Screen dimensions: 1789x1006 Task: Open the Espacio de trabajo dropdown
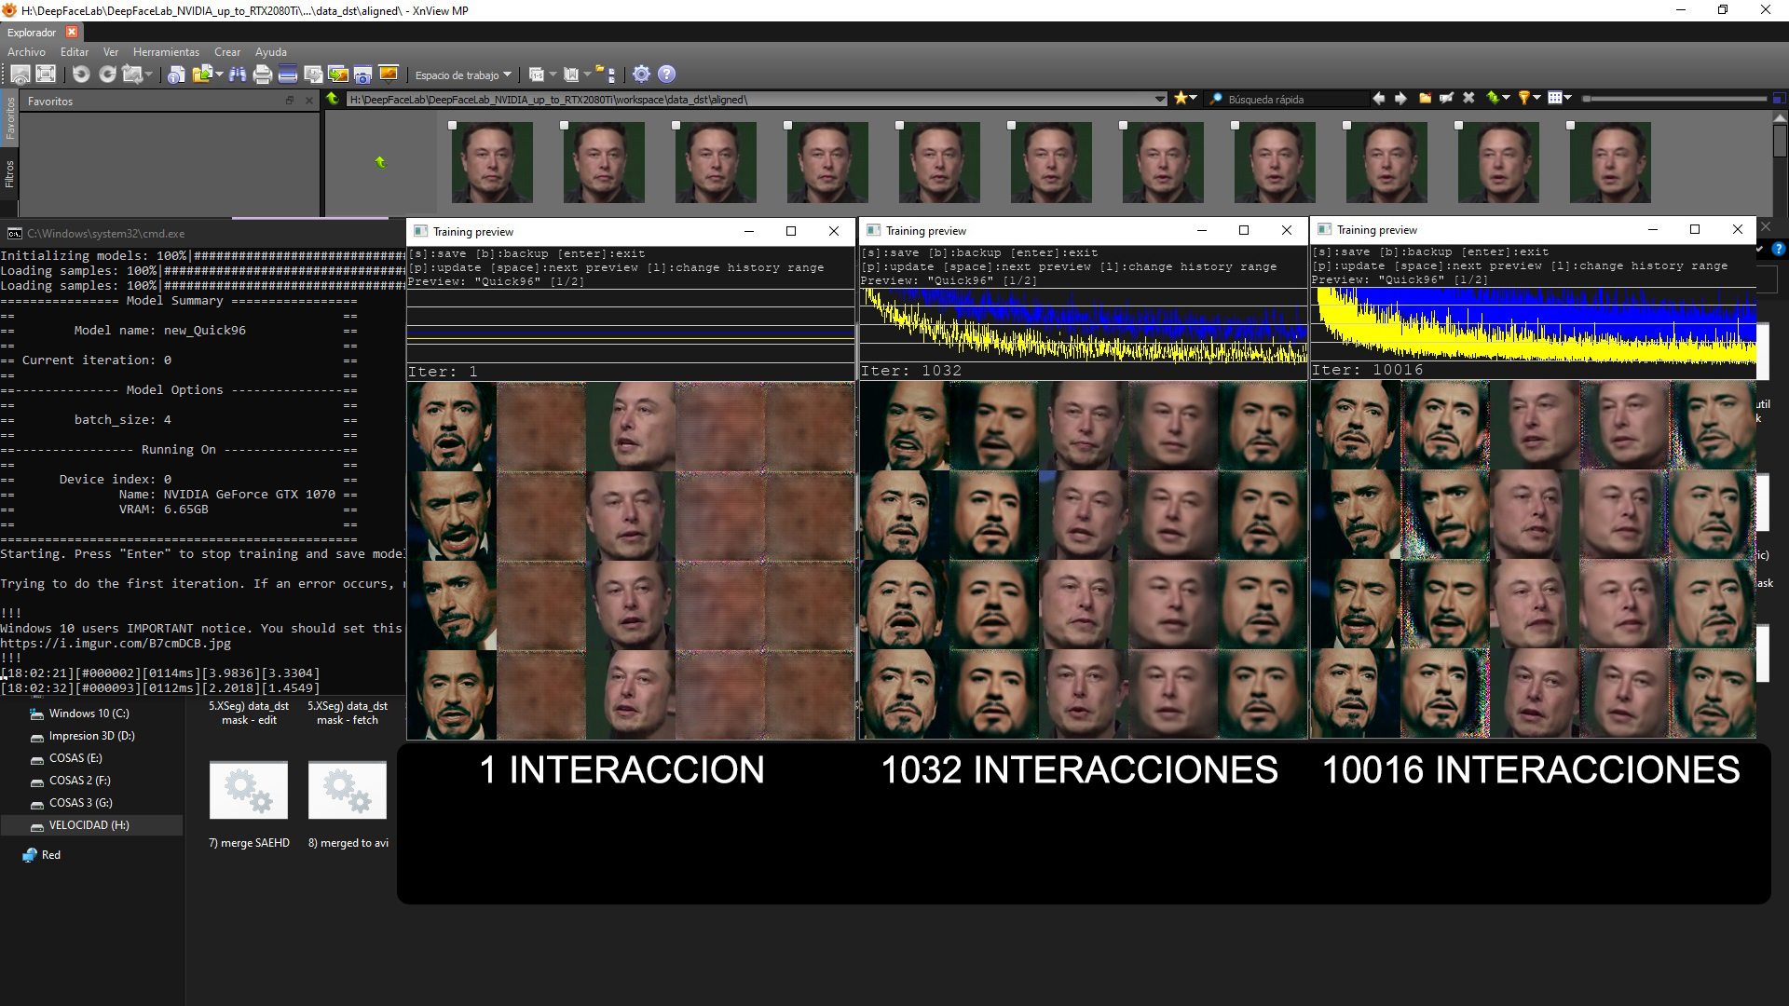click(x=463, y=75)
